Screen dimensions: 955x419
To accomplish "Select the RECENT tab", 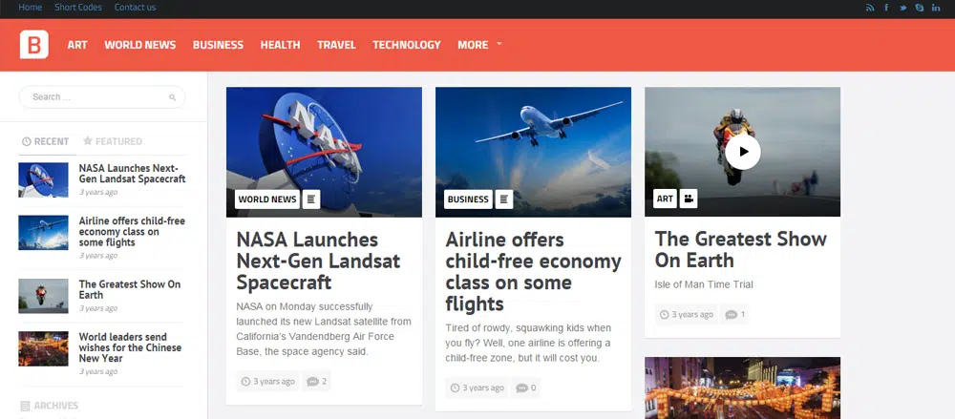I will point(45,141).
